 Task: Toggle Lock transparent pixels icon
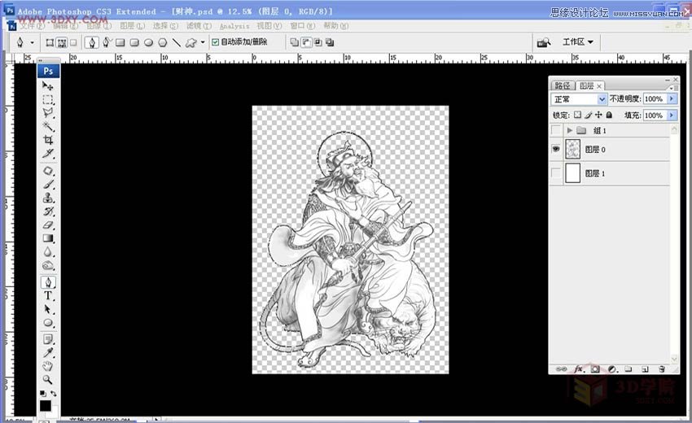577,116
